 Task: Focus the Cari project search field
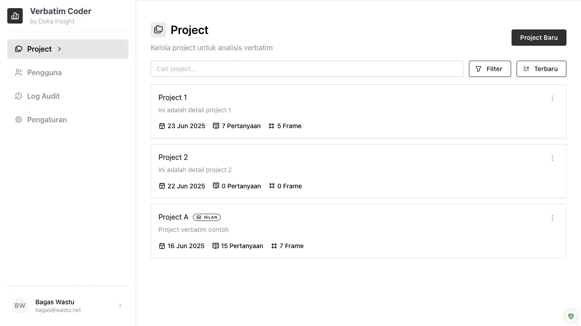tap(307, 69)
